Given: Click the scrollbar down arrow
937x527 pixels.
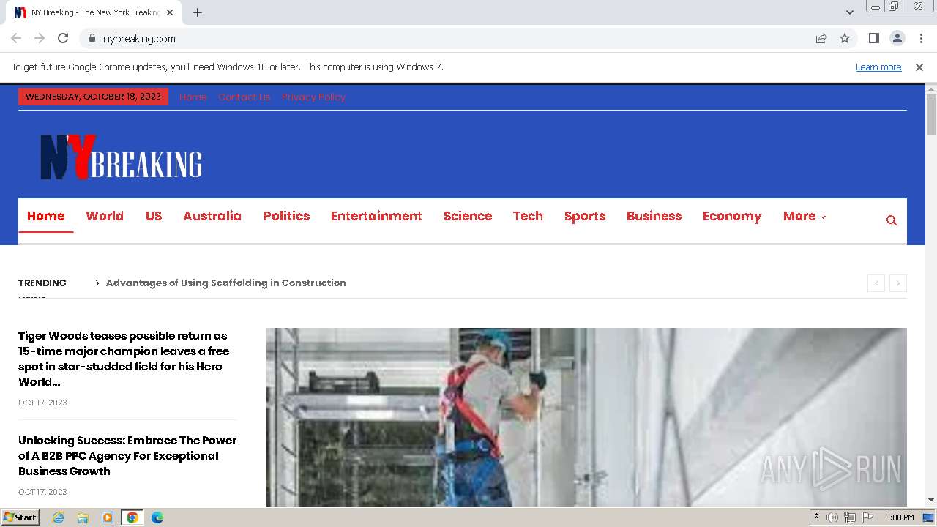Looking at the screenshot, I should click(x=931, y=500).
